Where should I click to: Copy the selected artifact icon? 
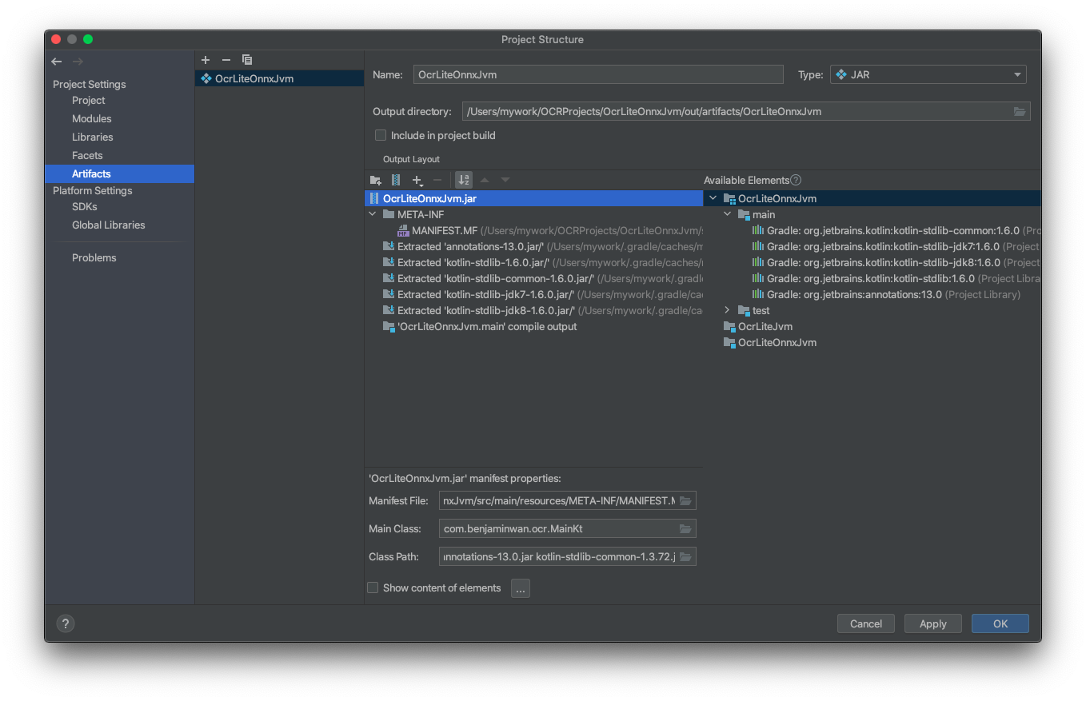(x=247, y=60)
